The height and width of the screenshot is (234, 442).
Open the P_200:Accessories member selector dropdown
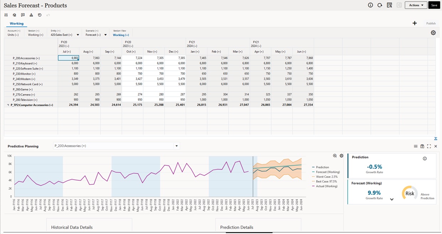pos(177,145)
